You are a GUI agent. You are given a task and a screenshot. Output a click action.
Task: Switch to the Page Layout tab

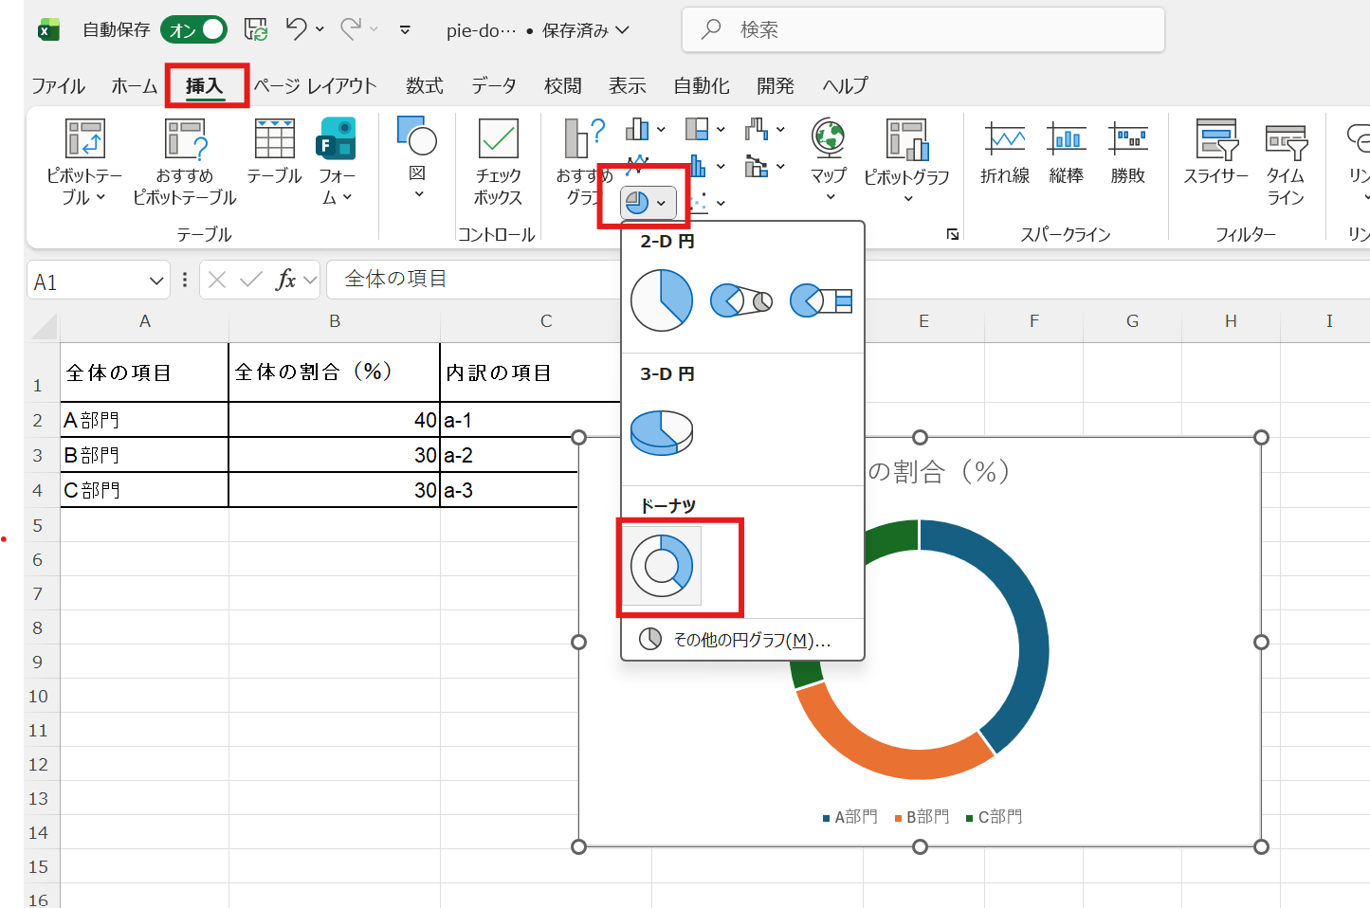[315, 86]
